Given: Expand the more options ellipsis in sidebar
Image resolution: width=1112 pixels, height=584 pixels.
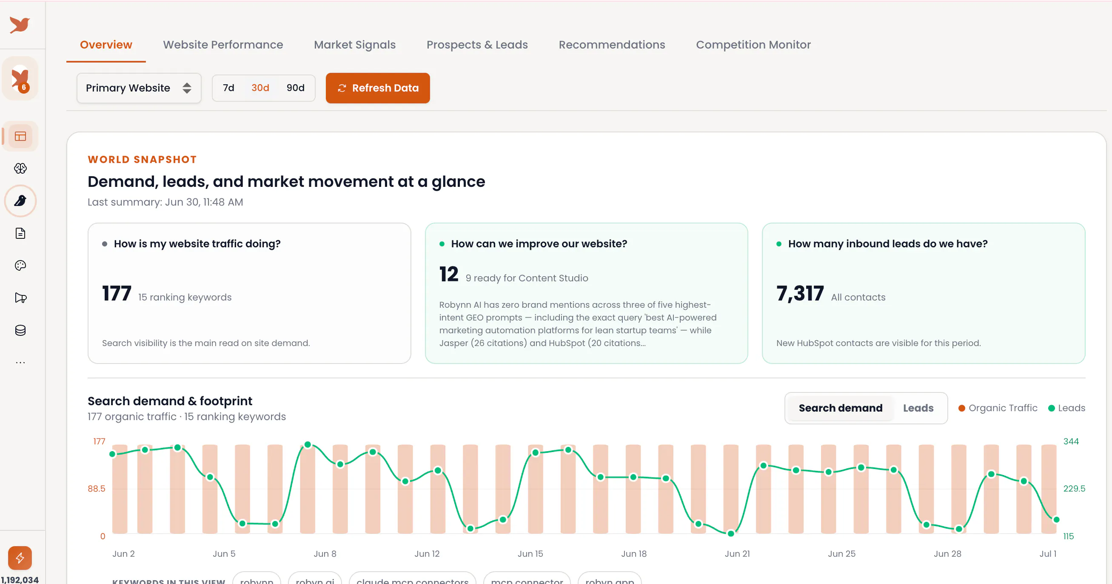Looking at the screenshot, I should click(x=20, y=362).
